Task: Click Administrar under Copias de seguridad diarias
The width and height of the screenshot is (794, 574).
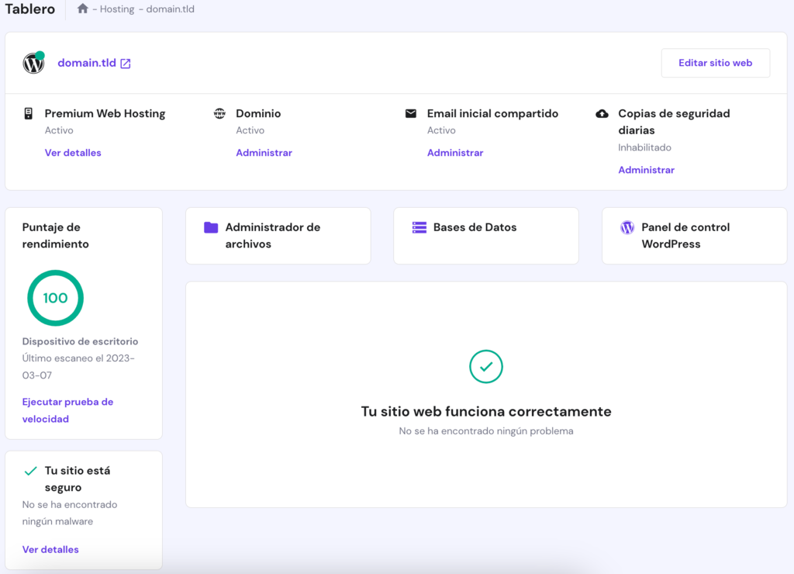Action: coord(646,169)
